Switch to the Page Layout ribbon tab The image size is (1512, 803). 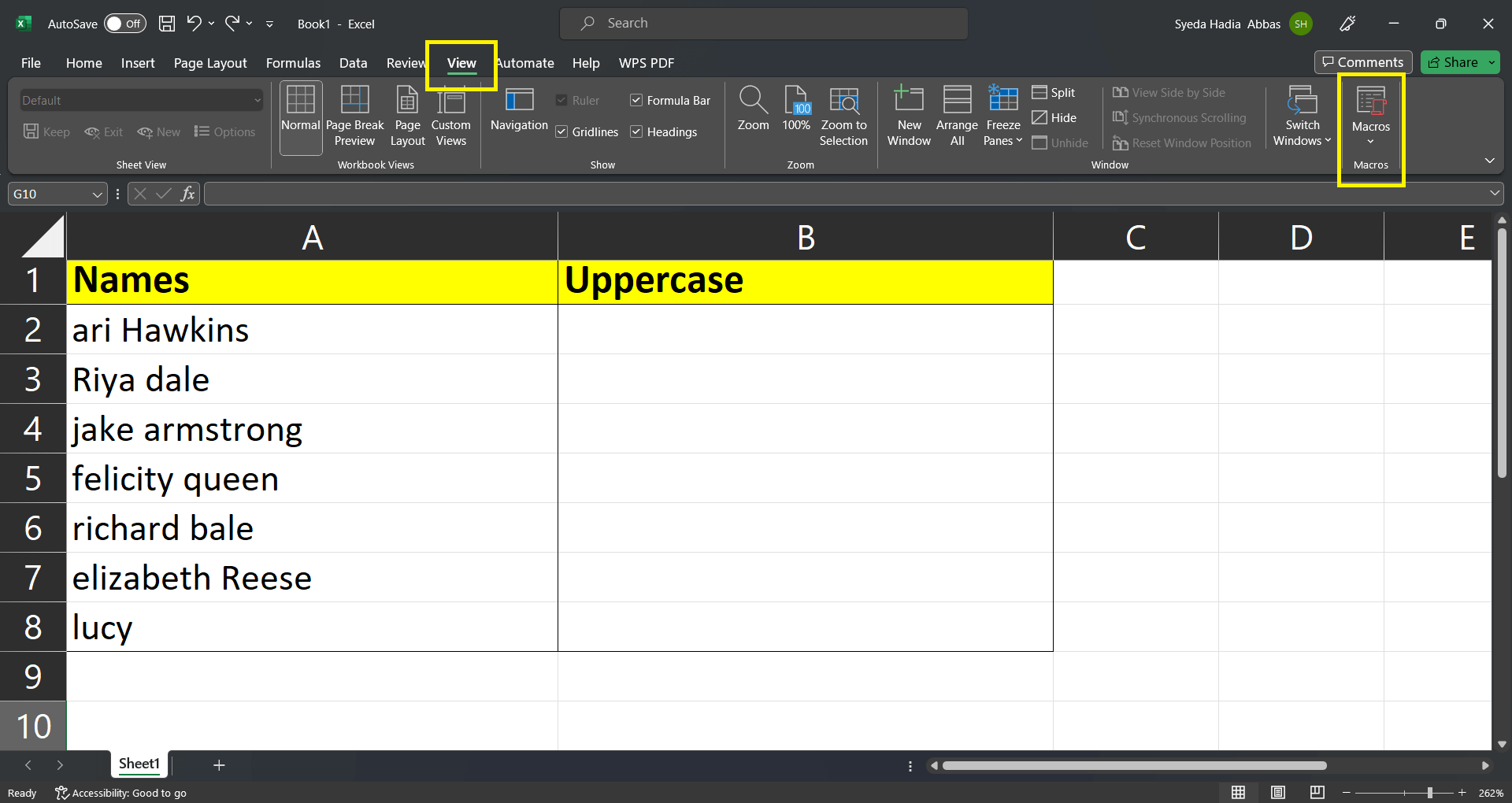pos(210,63)
